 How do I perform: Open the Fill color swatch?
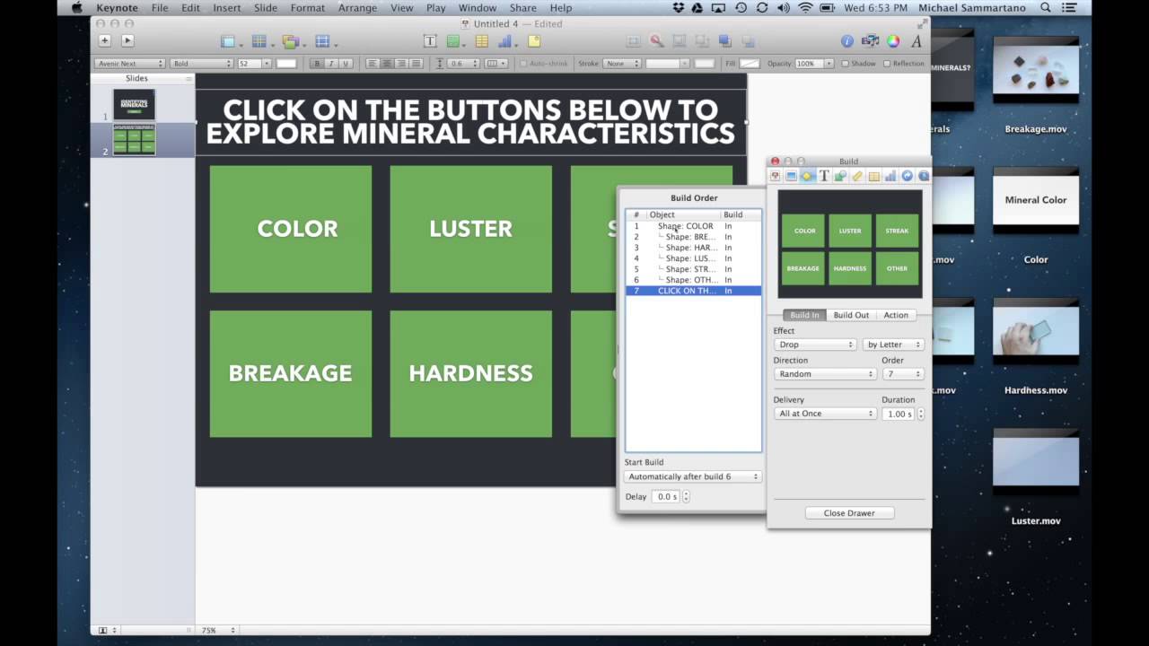point(750,64)
